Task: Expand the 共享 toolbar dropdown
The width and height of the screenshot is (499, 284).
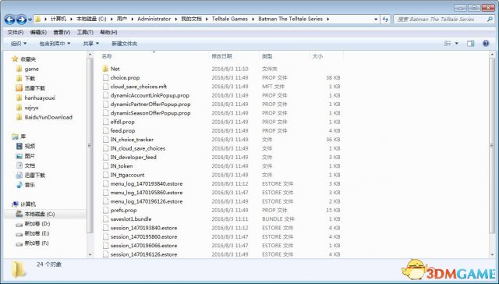Action: pyautogui.click(x=91, y=43)
